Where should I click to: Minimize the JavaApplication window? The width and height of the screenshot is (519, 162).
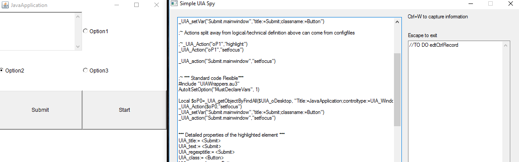(117, 5)
